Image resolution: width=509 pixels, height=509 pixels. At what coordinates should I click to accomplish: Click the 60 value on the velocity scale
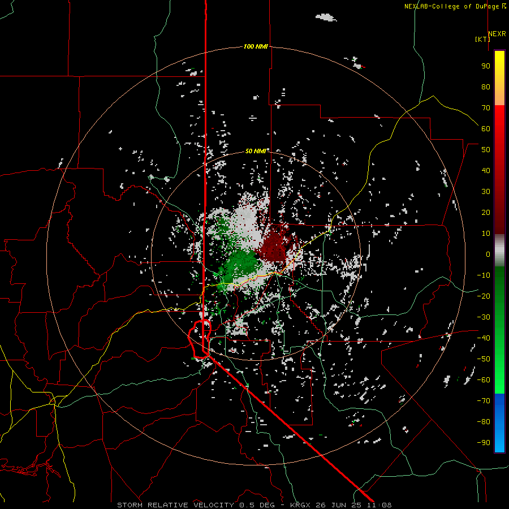[x=486, y=128]
